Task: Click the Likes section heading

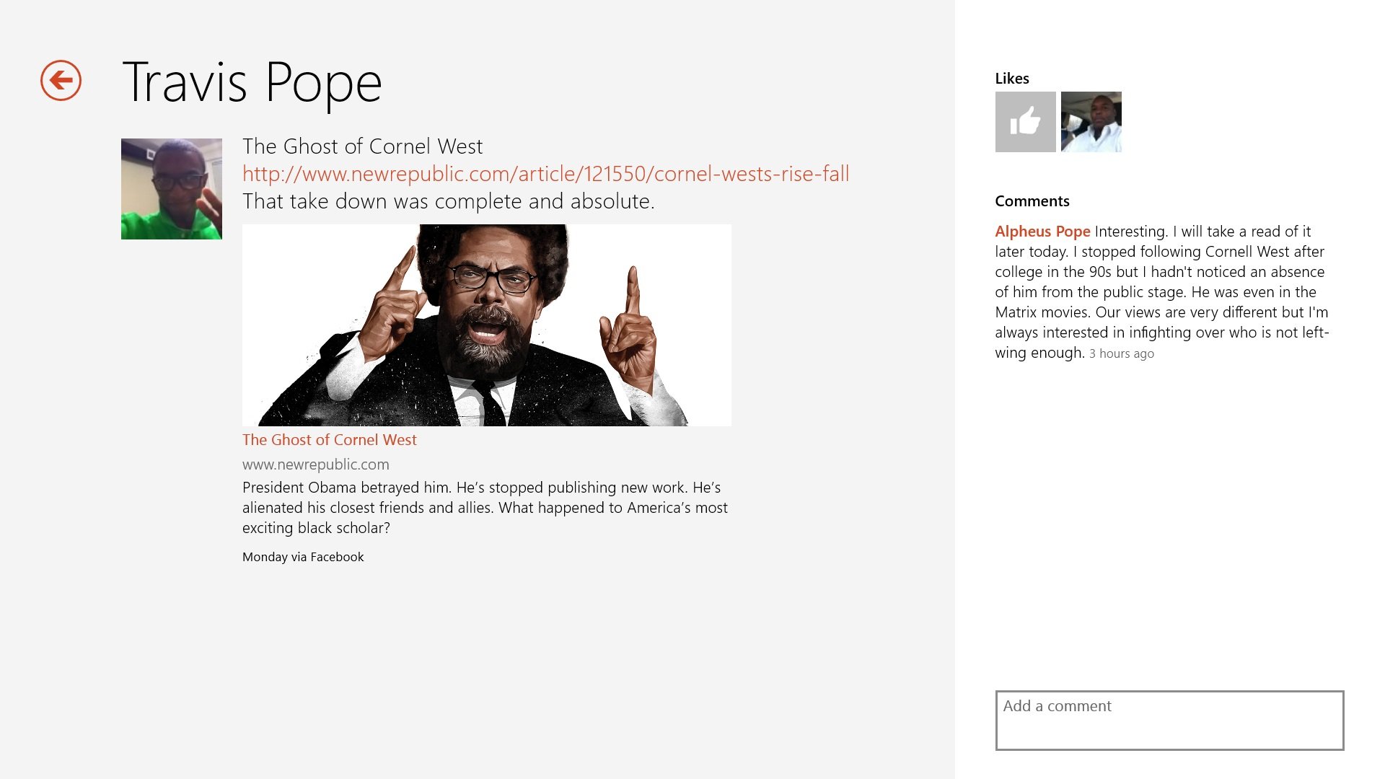Action: pyautogui.click(x=1012, y=79)
